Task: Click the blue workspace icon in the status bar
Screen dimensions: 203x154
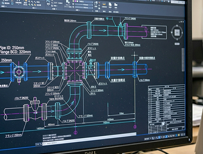Action: coord(176,135)
